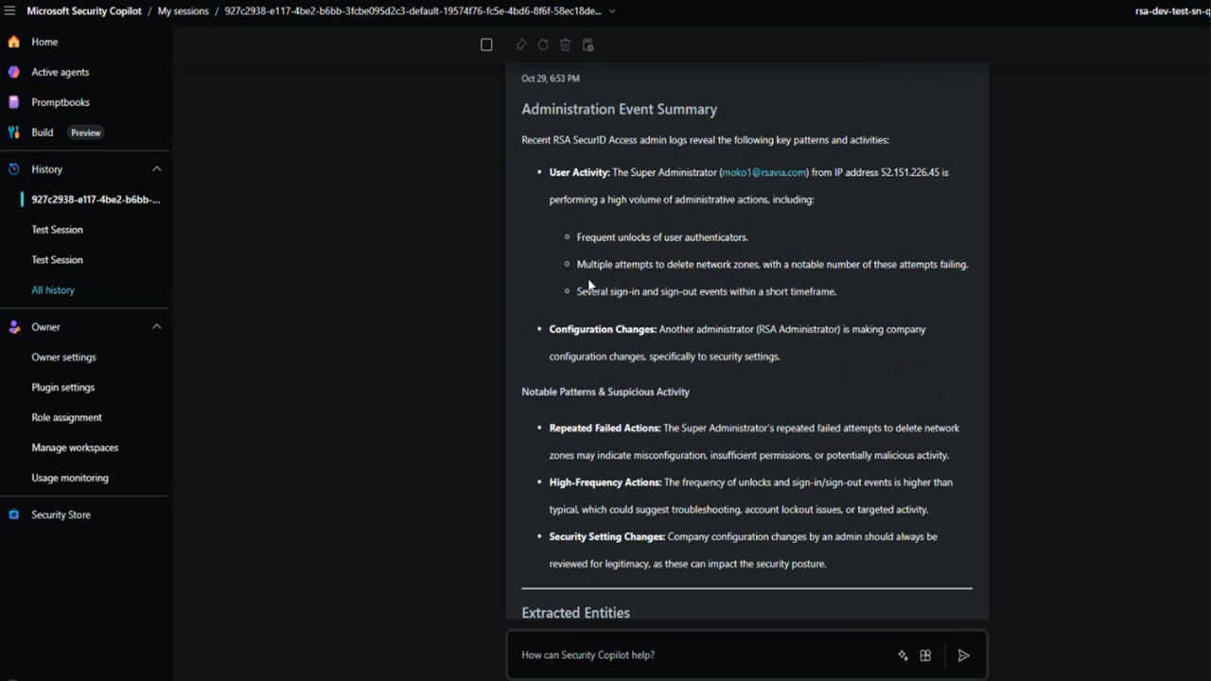Image resolution: width=1211 pixels, height=681 pixels.
Task: Click the Security Setting Changes bold text
Action: (x=607, y=537)
